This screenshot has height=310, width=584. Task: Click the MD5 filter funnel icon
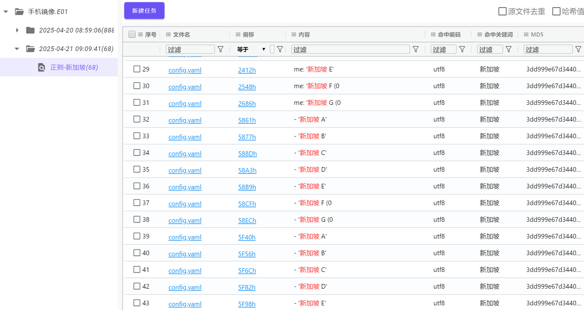click(x=578, y=50)
